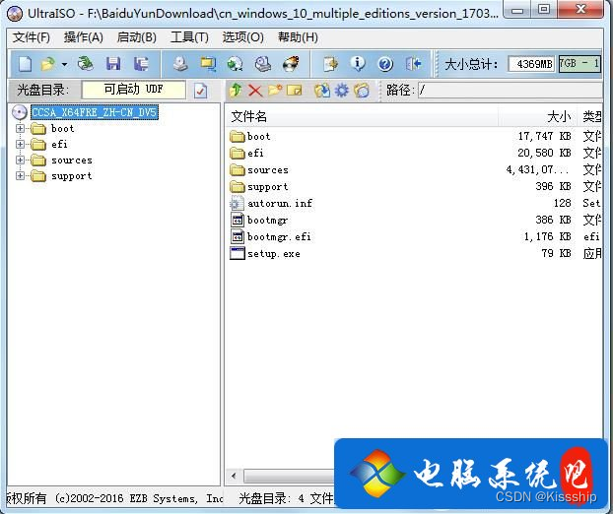This screenshot has height=514, width=613.
Task: Open the 选项(O) menu
Action: 242,37
